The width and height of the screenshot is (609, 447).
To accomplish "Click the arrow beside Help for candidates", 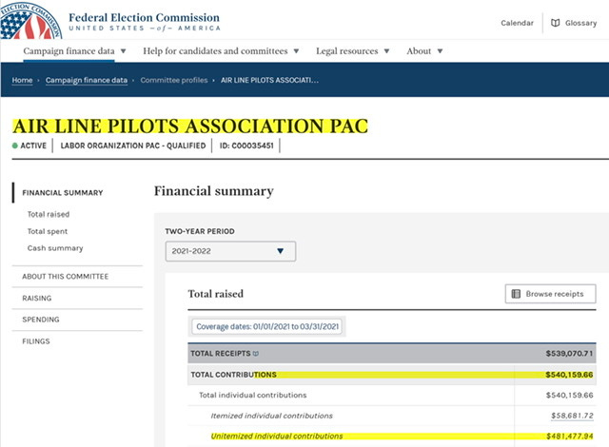I will 296,50.
